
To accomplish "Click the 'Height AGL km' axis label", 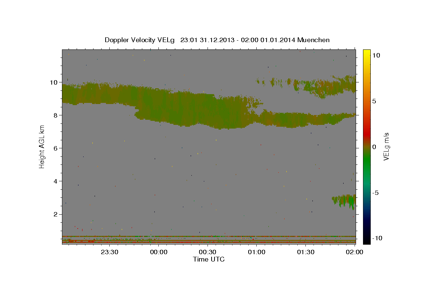I will pos(42,146).
